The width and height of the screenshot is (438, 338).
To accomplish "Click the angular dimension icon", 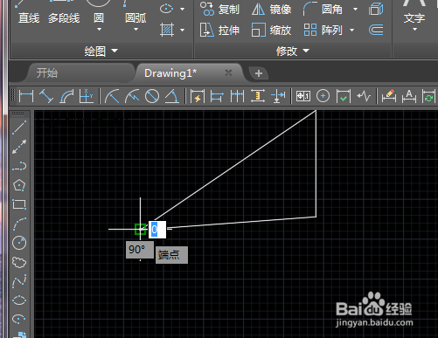I will click(172, 96).
